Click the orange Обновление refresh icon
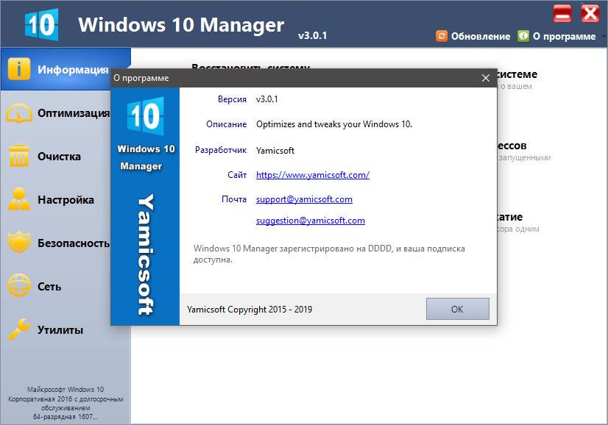This screenshot has height=425, width=608. (441, 36)
